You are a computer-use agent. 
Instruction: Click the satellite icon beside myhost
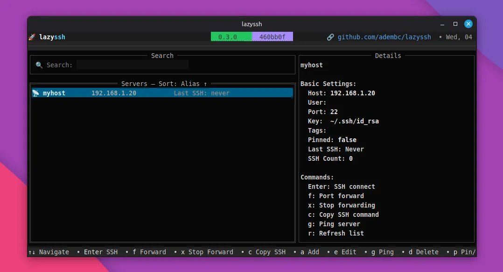(x=35, y=93)
